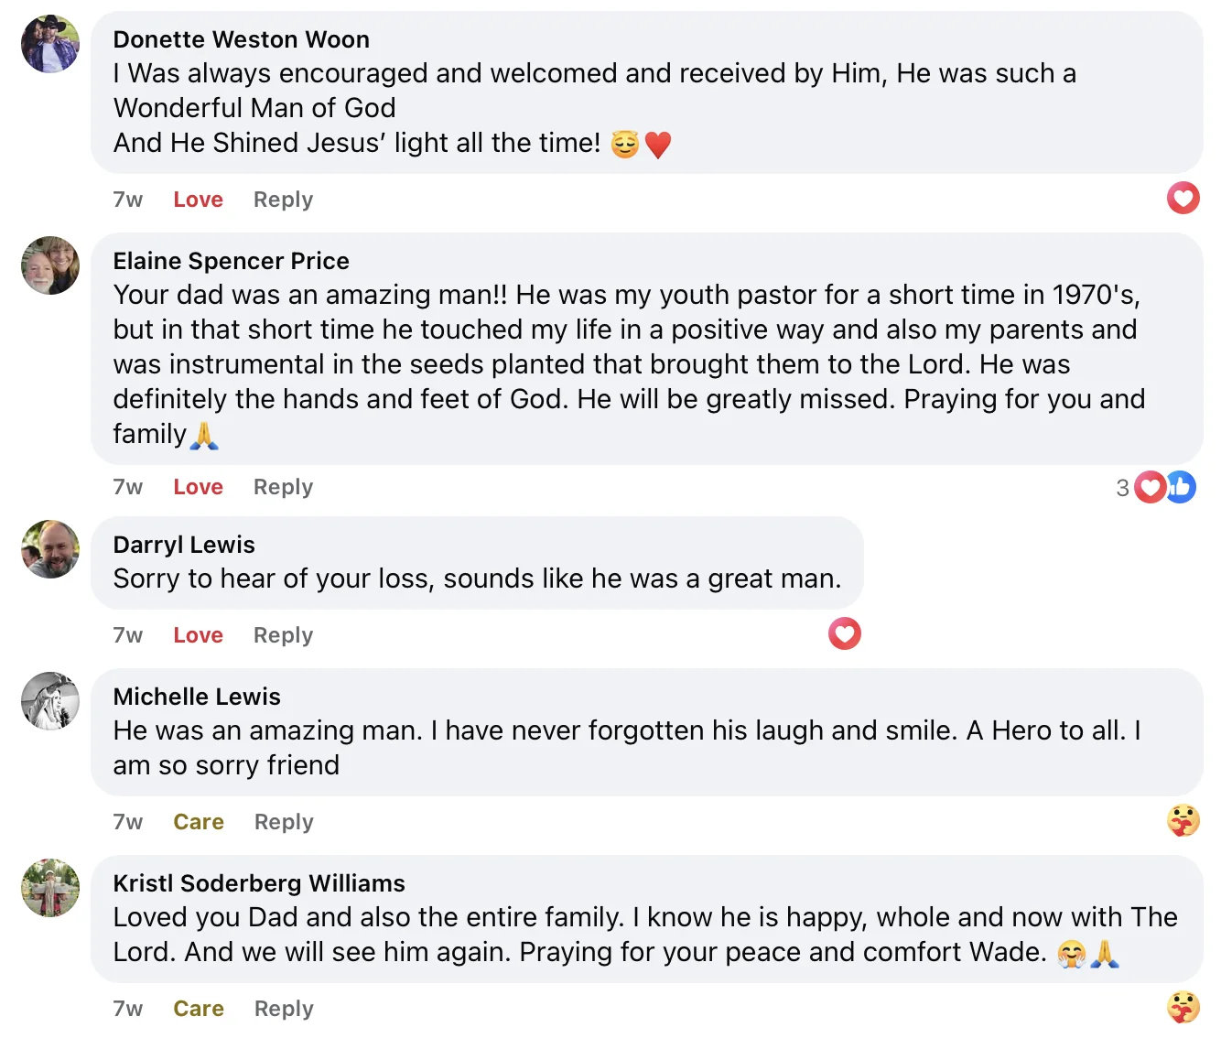Toggle Love on Elaine Spencer Price's comment

[x=198, y=487]
